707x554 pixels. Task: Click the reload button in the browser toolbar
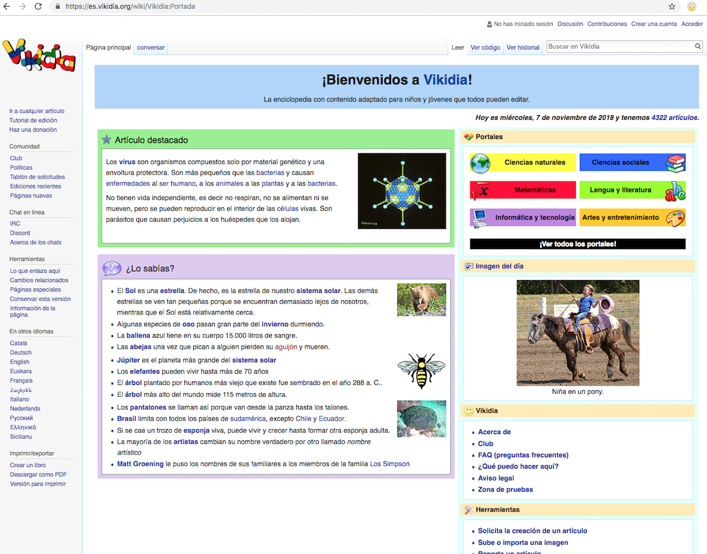(37, 7)
